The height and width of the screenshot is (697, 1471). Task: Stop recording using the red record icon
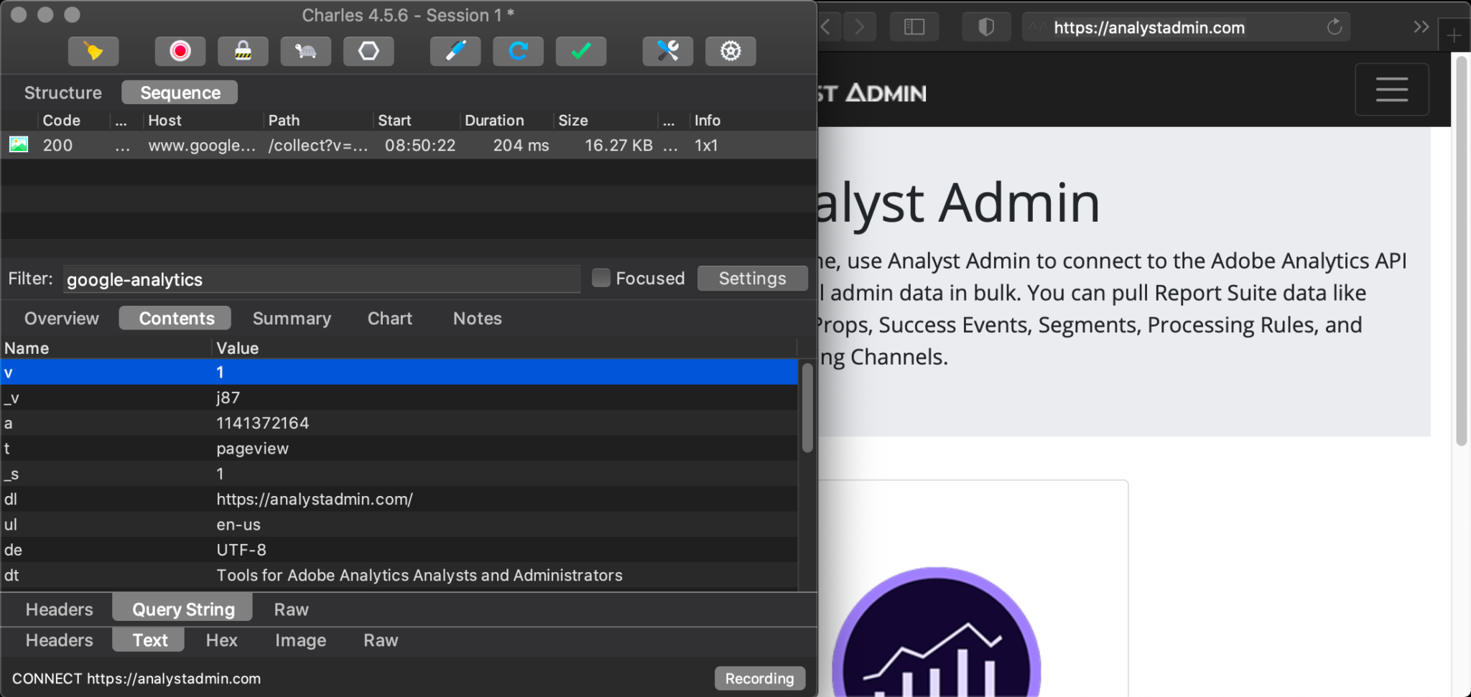(x=180, y=51)
